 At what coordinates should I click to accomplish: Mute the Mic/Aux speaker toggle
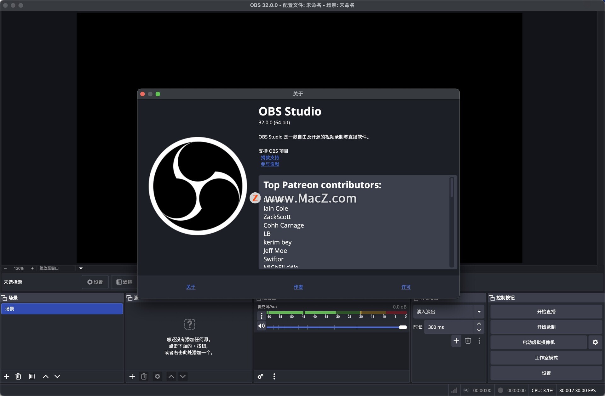click(x=261, y=326)
